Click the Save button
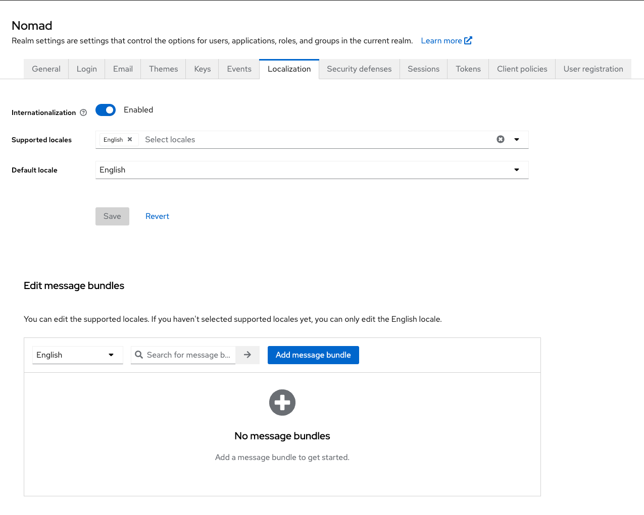This screenshot has height=515, width=644. click(112, 216)
